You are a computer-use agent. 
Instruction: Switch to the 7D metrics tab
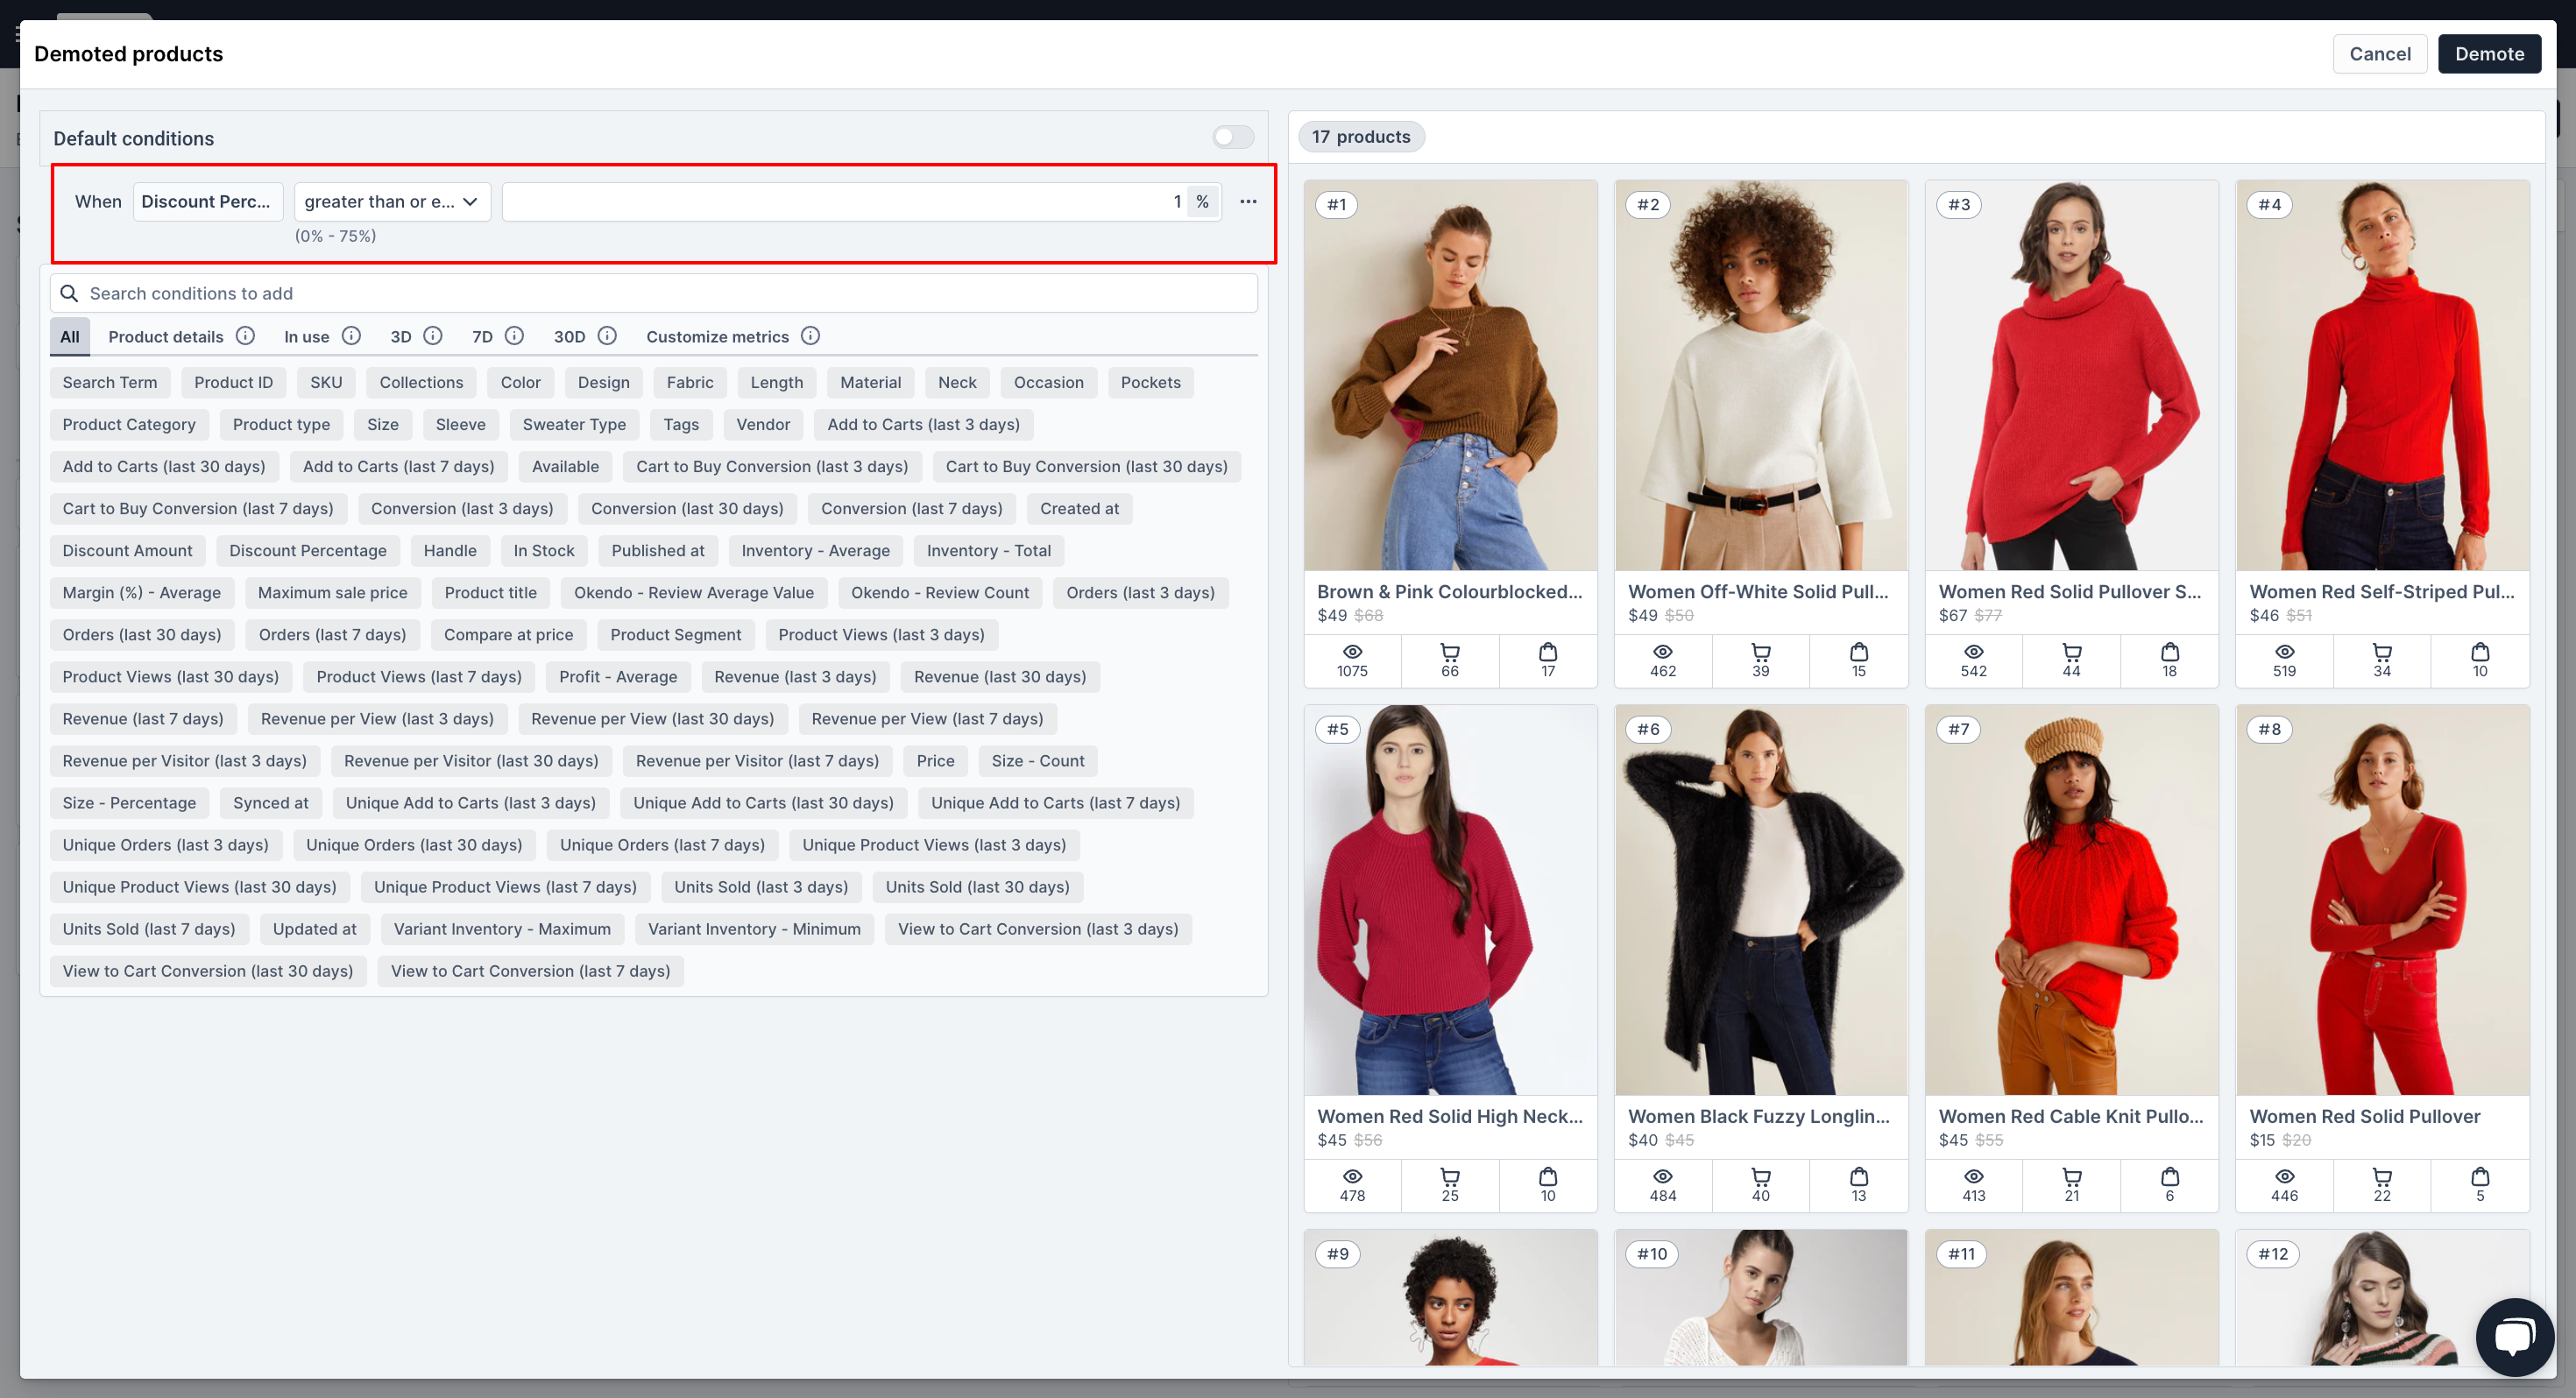[482, 336]
